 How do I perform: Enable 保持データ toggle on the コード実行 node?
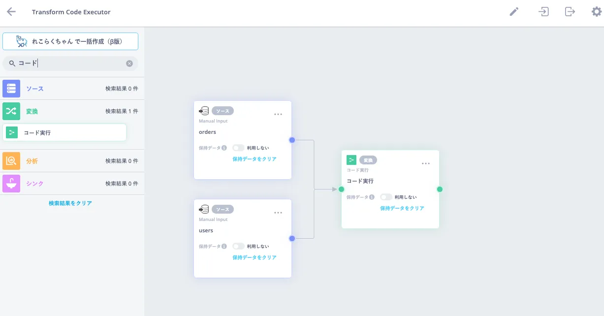coord(386,196)
